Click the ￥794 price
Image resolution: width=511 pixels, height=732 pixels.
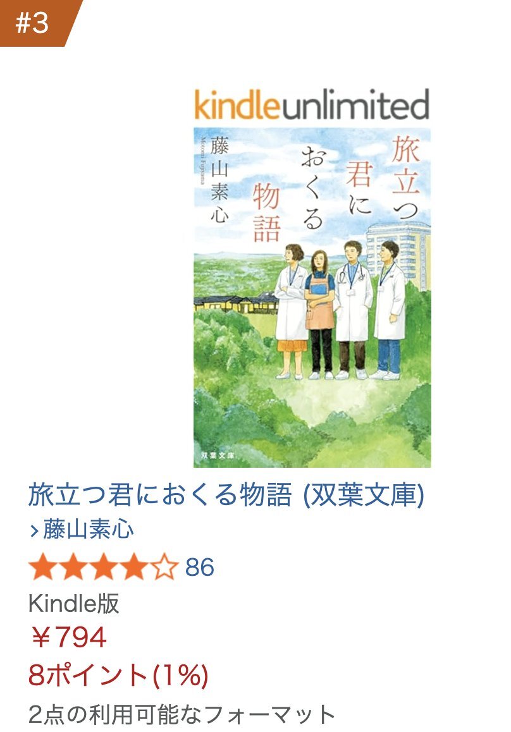(69, 637)
